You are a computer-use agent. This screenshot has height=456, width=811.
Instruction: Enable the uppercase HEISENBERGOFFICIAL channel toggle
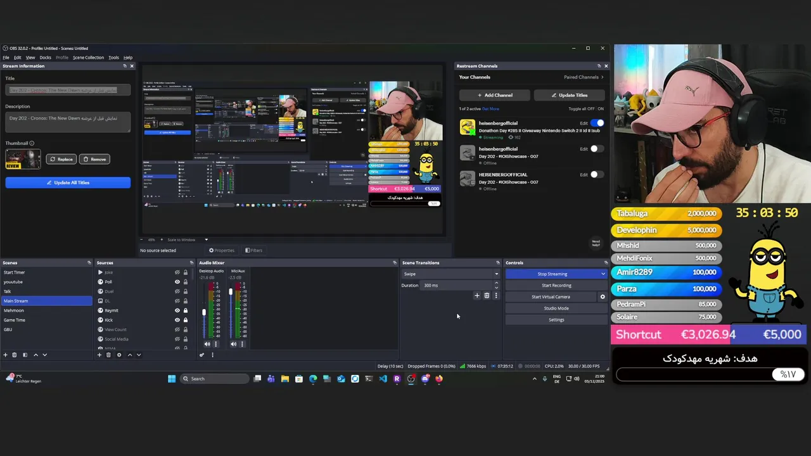tap(597, 174)
